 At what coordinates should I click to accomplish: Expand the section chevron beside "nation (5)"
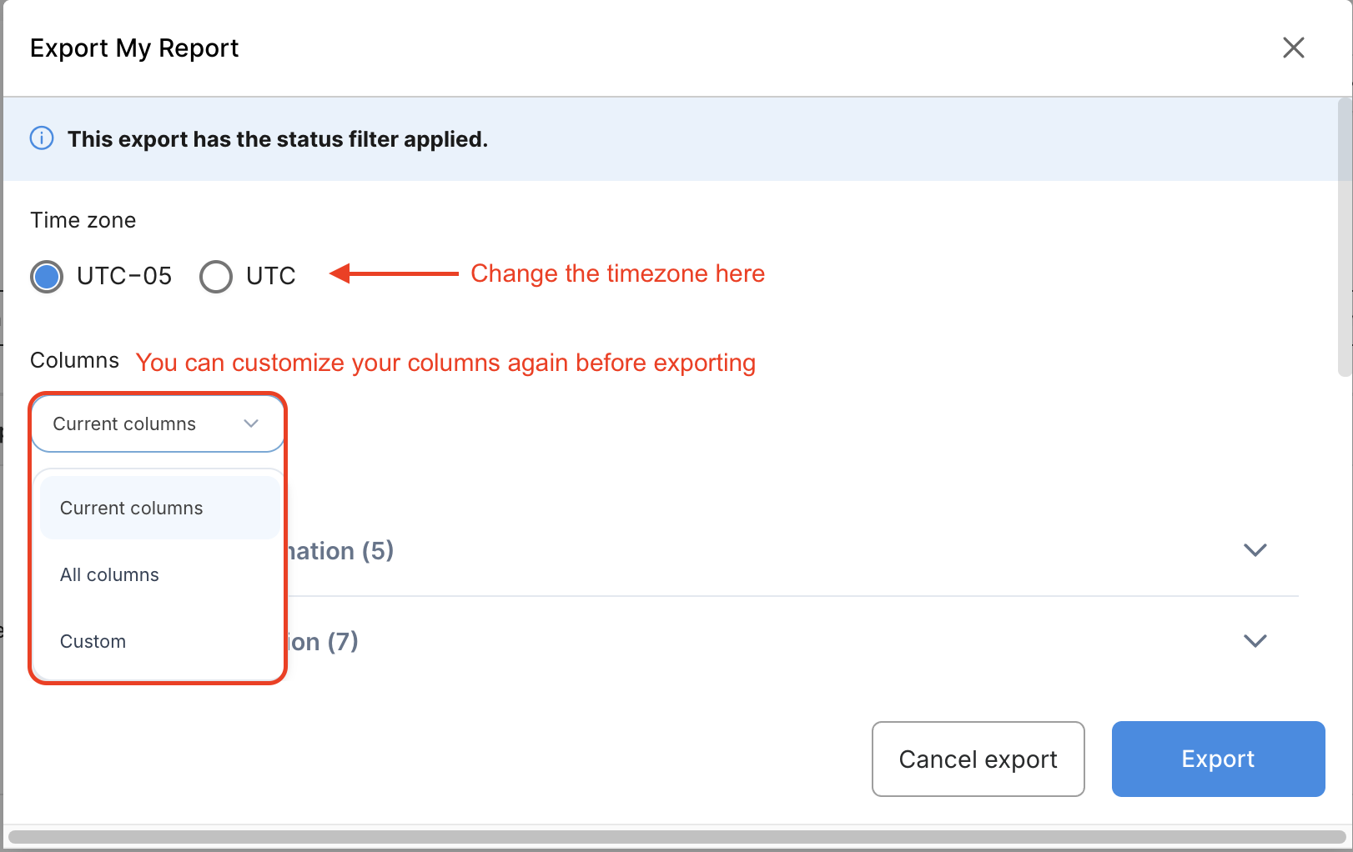[1255, 550]
